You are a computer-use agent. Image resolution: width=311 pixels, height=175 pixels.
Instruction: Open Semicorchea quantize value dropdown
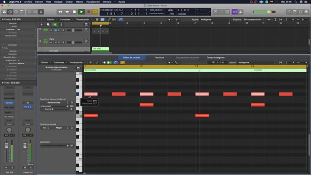pos(54,103)
